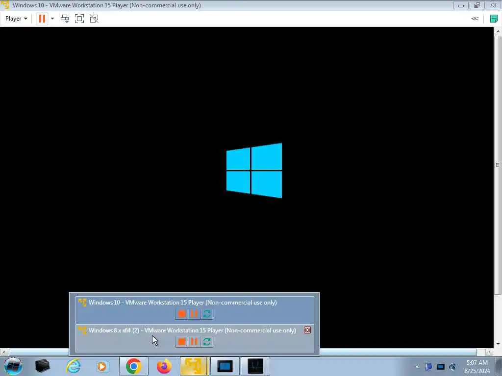Open the black box application in taskbar
This screenshot has height=376, width=502.
pyautogui.click(x=42, y=366)
